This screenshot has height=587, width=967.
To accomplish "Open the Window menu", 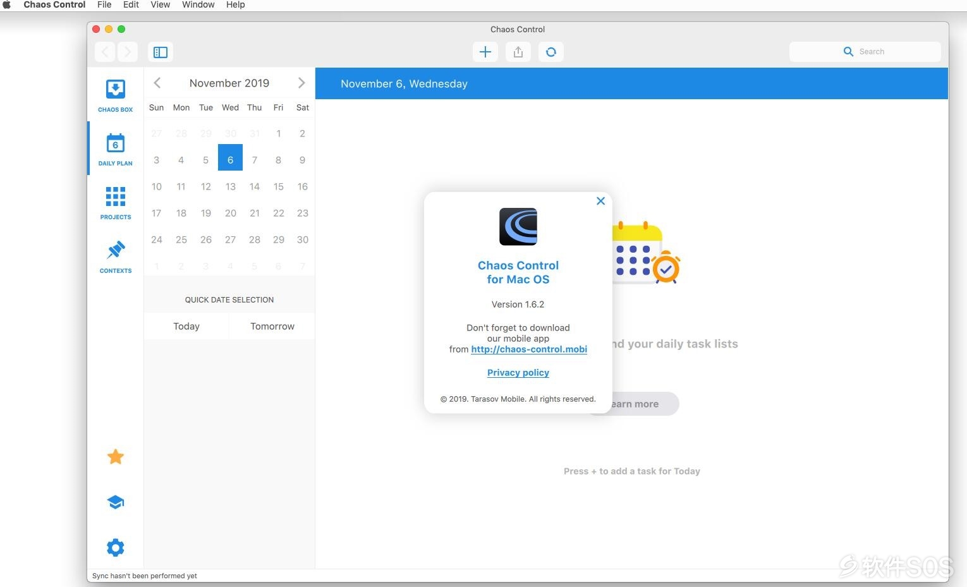I will tap(198, 4).
